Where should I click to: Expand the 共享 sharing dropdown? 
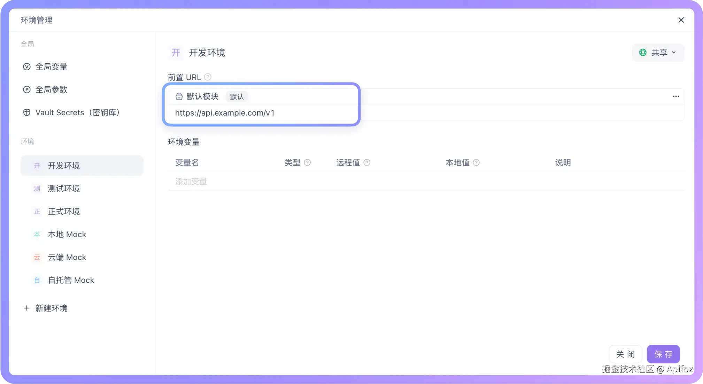tap(673, 53)
